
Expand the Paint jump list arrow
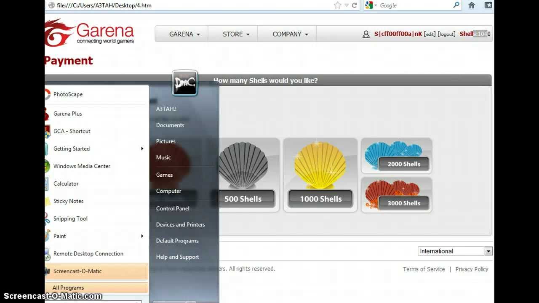tap(142, 236)
